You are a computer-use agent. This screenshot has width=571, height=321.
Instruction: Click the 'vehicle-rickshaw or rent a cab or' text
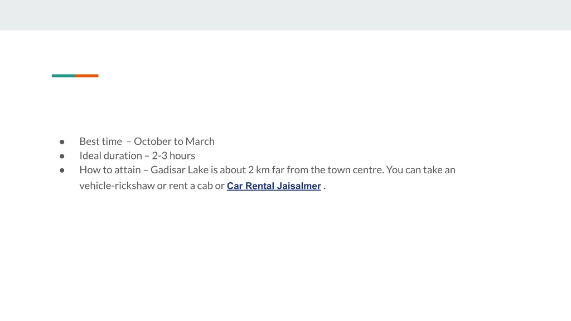coord(152,186)
